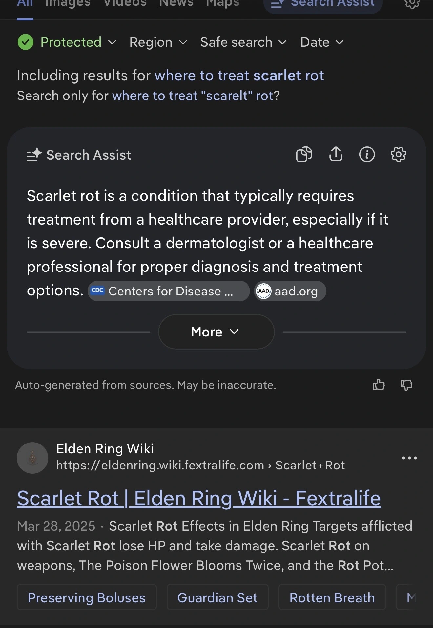
Task: Open the Region filter dropdown
Action: (x=158, y=42)
